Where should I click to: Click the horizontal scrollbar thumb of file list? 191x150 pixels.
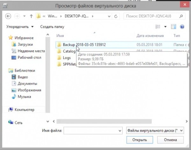104,121
